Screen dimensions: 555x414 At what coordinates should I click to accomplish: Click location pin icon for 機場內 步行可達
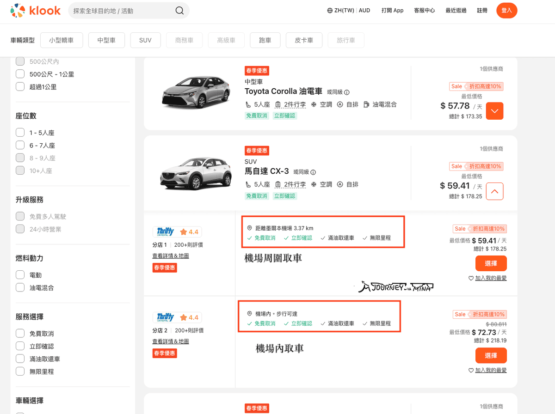[x=250, y=314]
